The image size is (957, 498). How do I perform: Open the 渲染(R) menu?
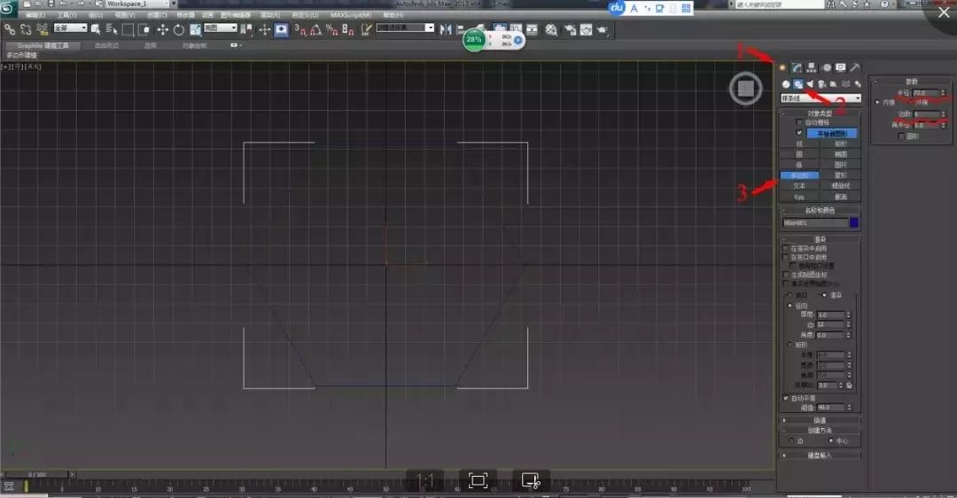tap(270, 15)
